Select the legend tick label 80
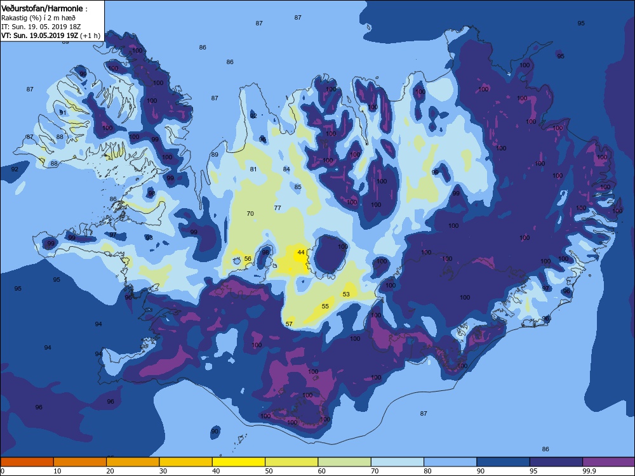 tap(427, 471)
